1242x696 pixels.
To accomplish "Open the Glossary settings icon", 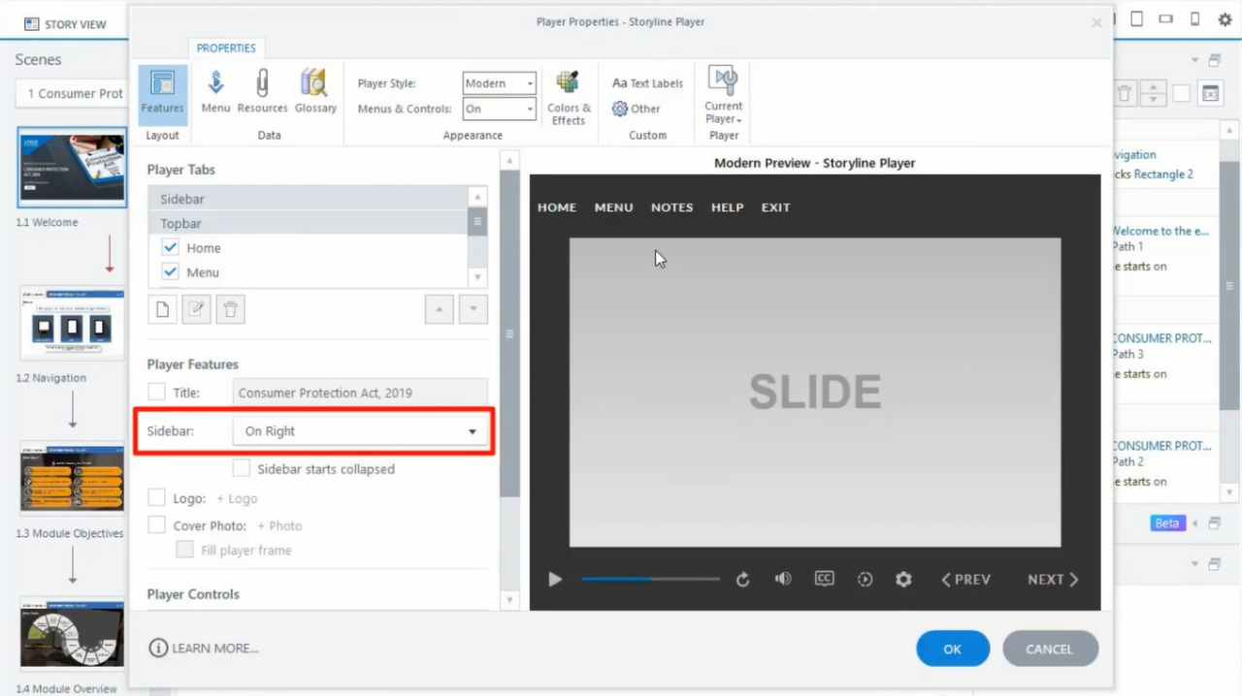I will (x=314, y=90).
